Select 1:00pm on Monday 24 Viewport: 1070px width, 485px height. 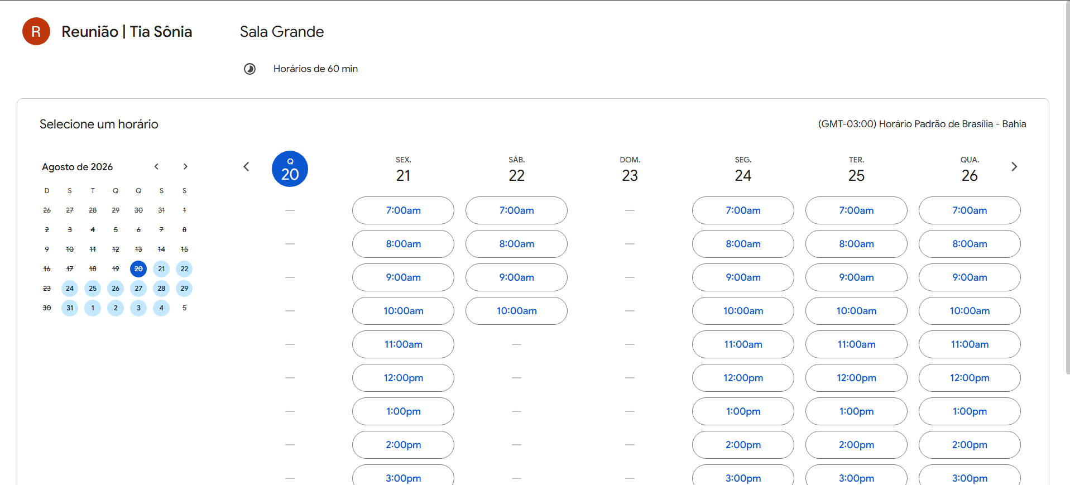[743, 411]
